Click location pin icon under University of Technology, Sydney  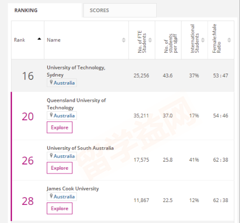(51, 82)
